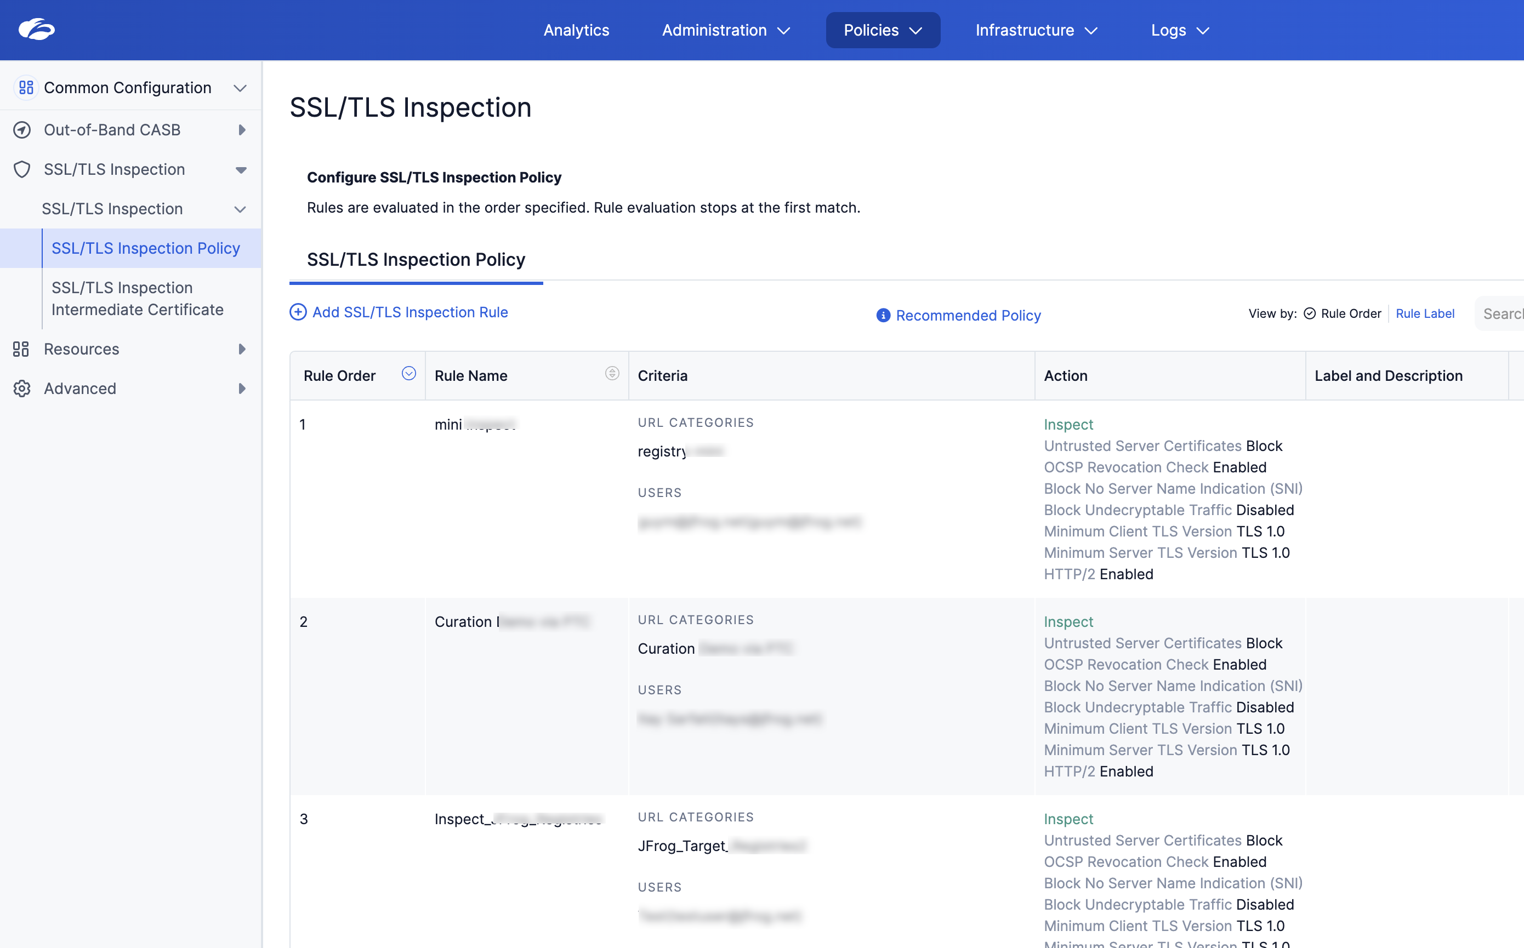Click rule order number 2
The image size is (1524, 948).
(x=304, y=622)
